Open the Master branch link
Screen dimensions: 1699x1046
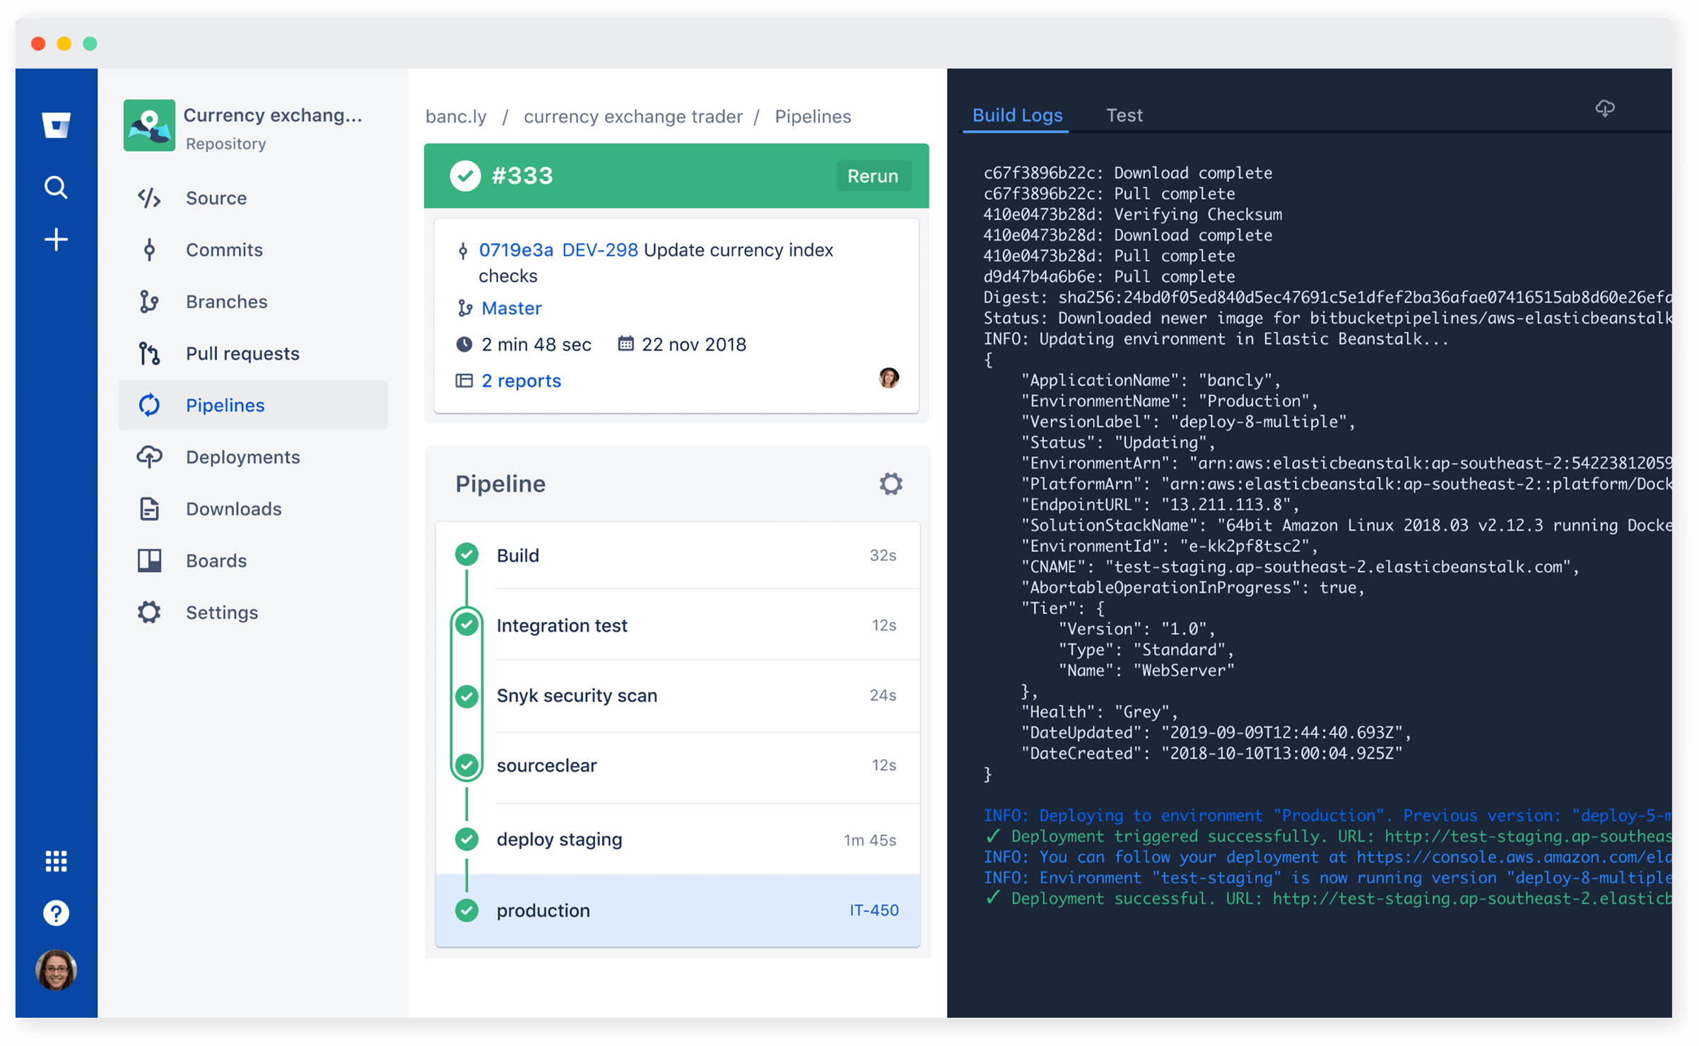[x=511, y=308]
